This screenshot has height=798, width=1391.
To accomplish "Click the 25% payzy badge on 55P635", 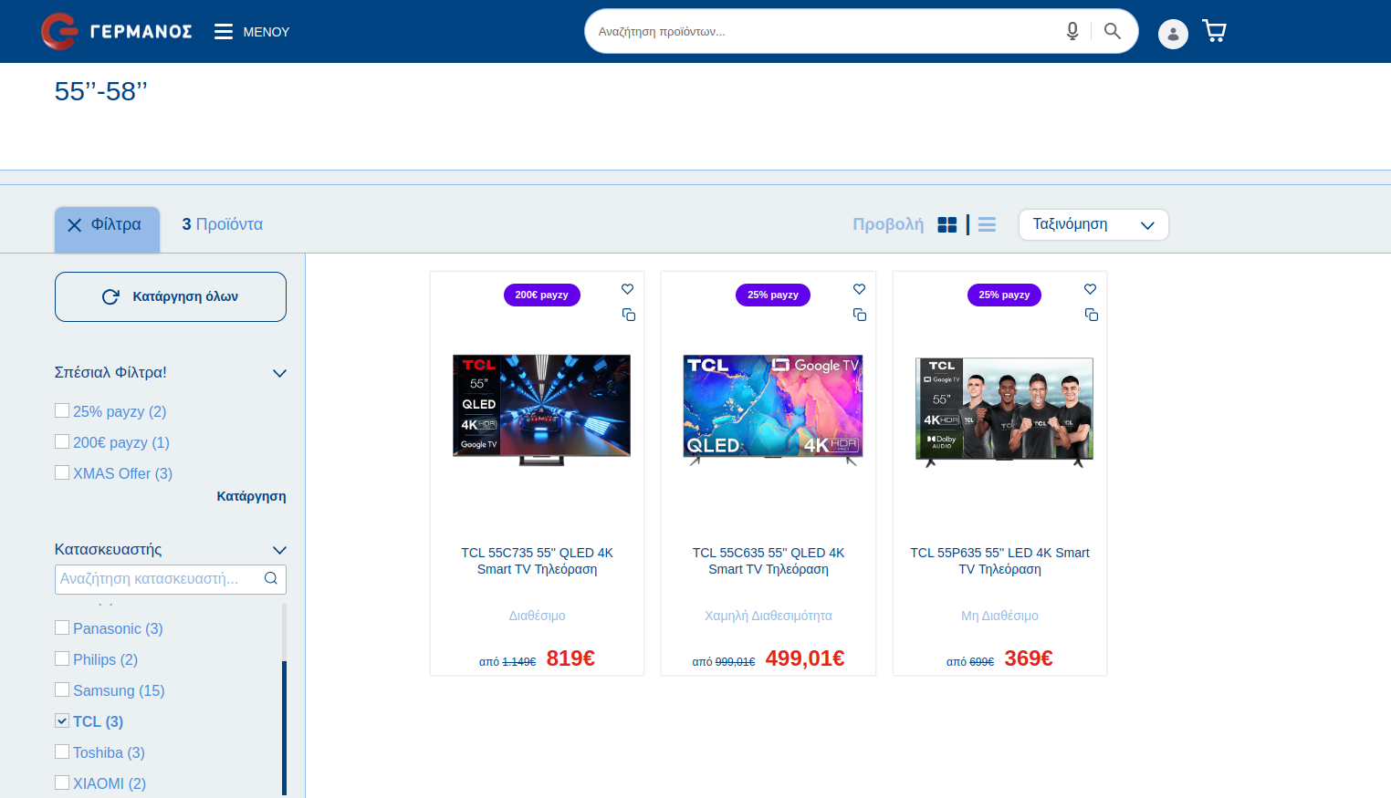I will tap(1004, 295).
